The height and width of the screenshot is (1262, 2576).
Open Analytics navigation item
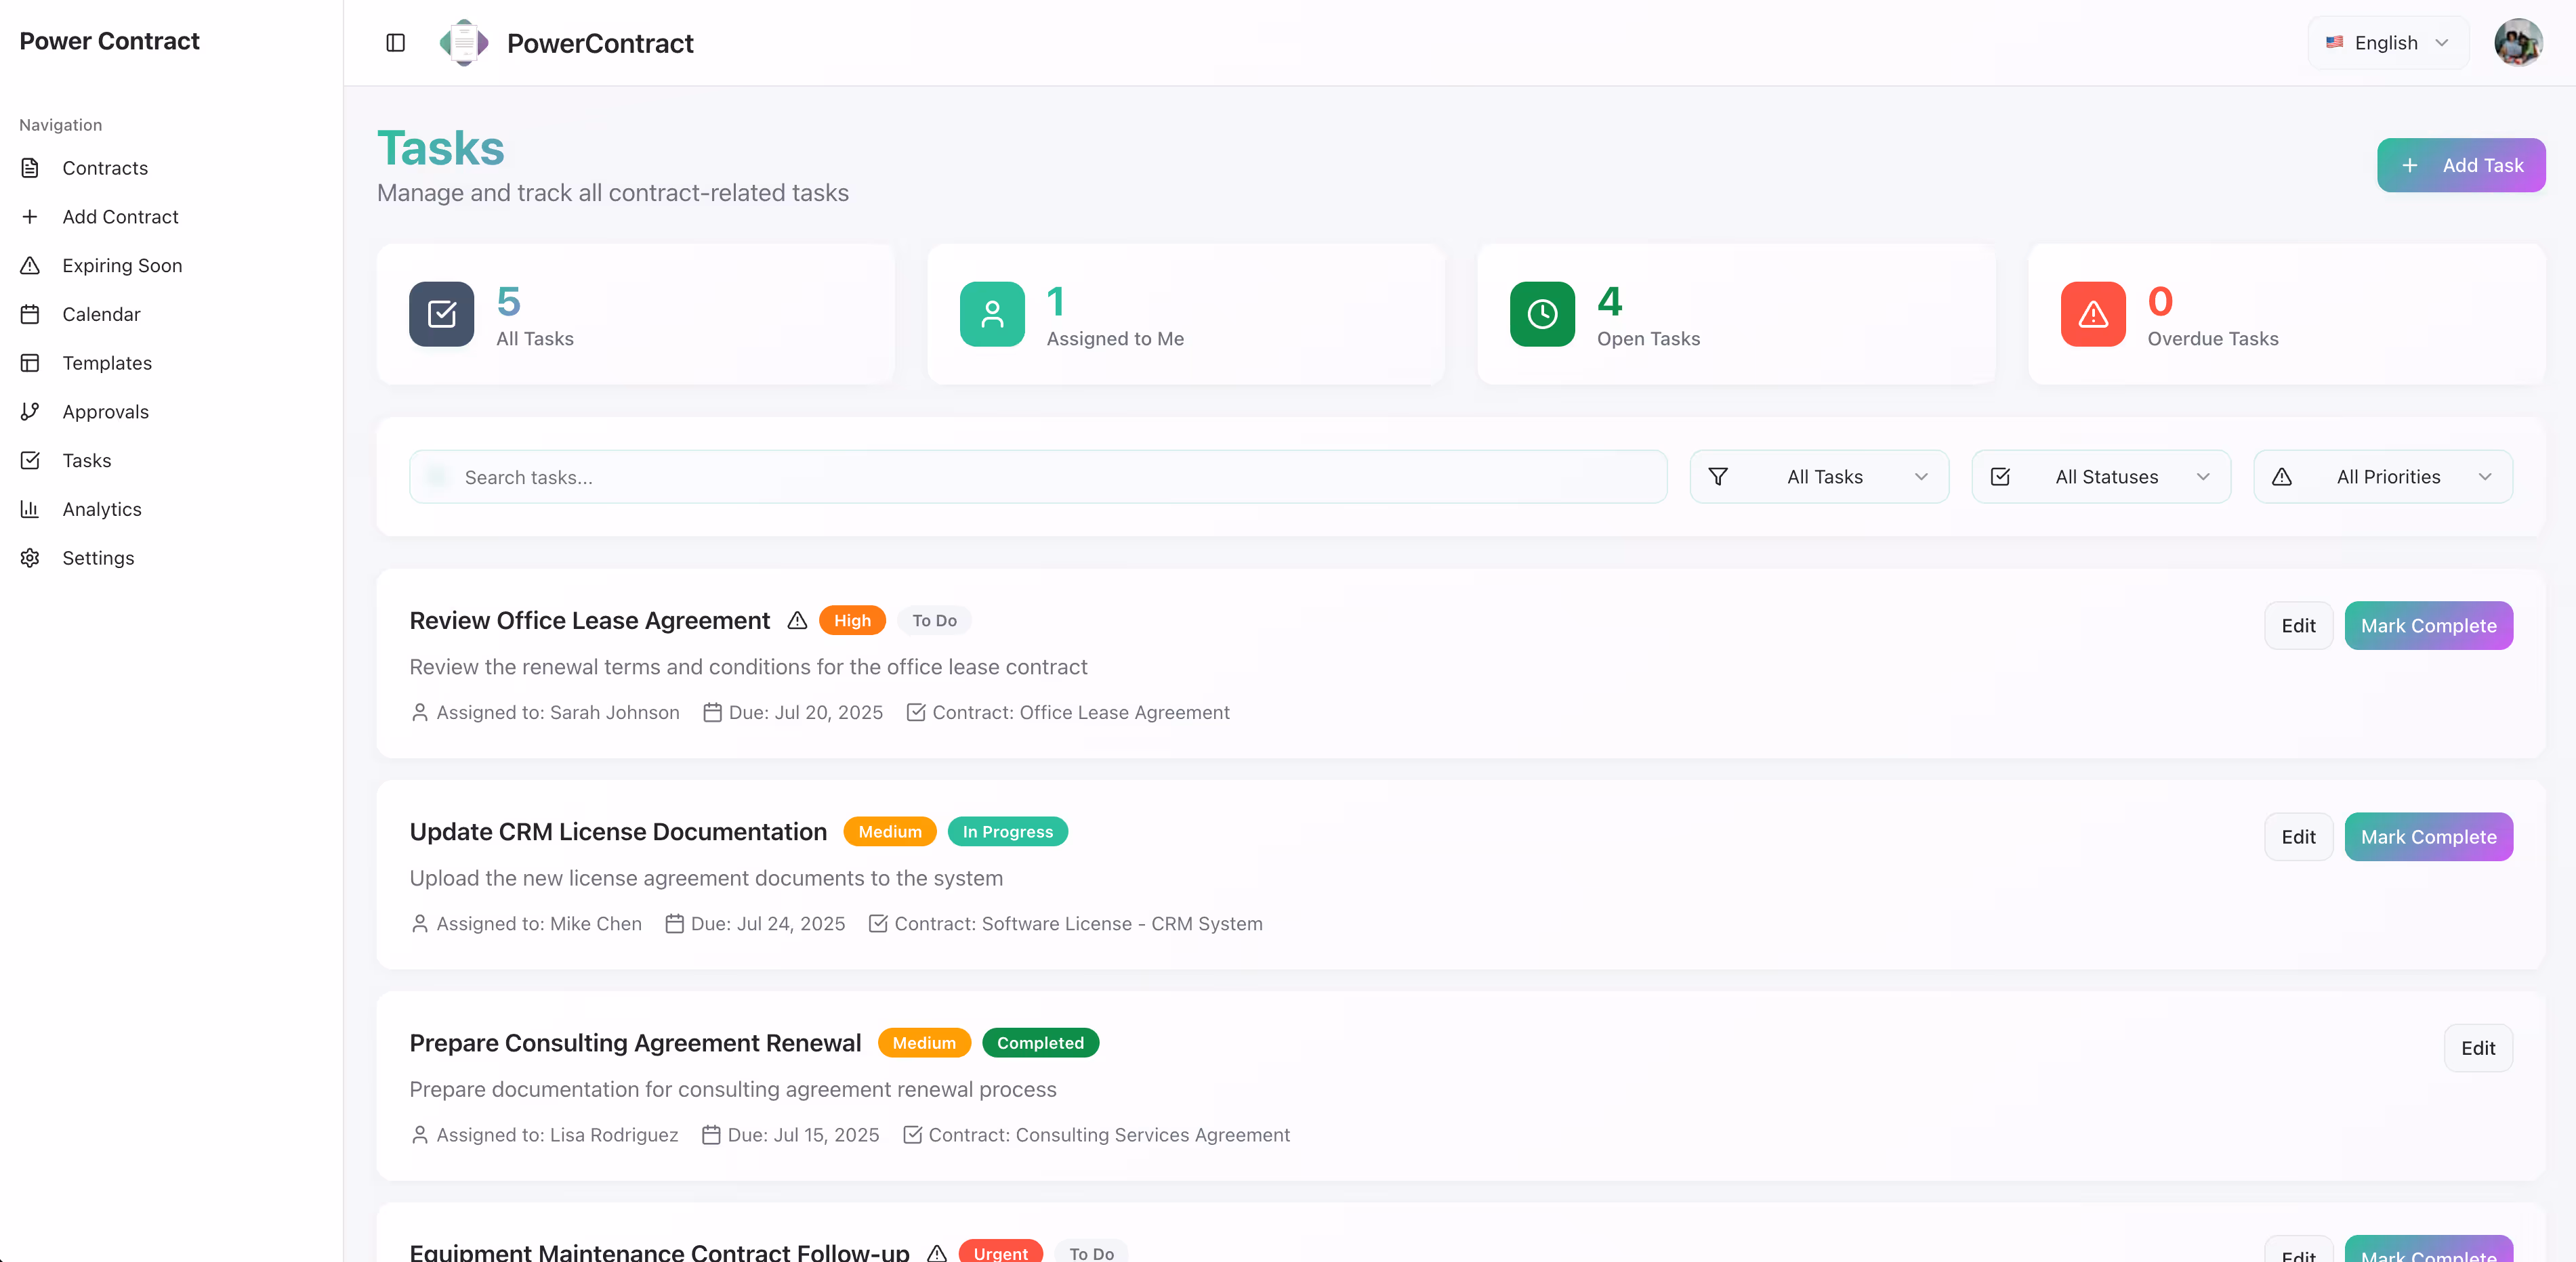(x=102, y=510)
